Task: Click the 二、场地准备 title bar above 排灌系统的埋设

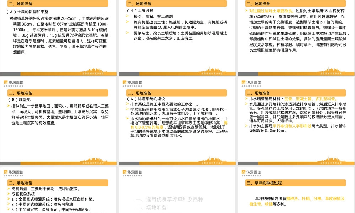Action: 176,93
